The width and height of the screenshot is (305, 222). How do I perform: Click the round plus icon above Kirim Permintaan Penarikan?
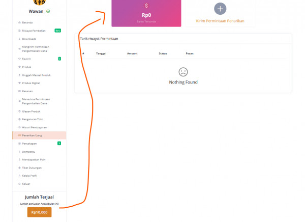tap(220, 9)
